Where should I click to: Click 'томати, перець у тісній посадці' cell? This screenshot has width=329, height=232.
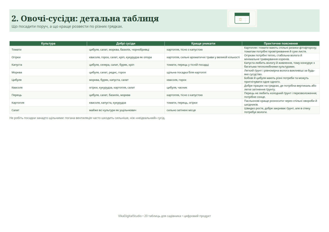(203, 65)
